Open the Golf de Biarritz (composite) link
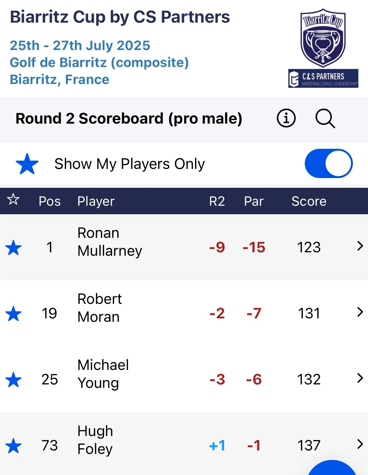368x475 pixels. (x=99, y=62)
